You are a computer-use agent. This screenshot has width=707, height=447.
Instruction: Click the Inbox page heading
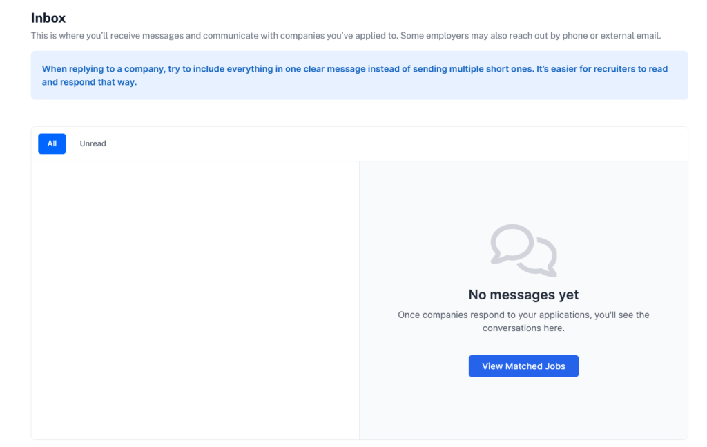(48, 17)
